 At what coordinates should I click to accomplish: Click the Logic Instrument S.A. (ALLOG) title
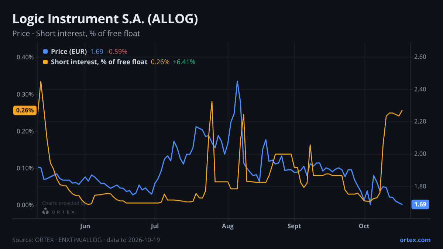(x=105, y=20)
